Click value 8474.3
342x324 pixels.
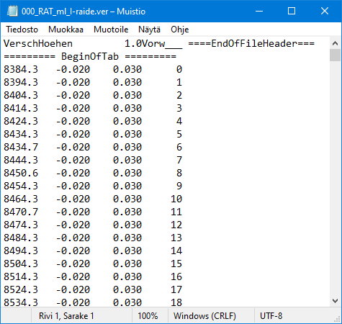click(21, 225)
